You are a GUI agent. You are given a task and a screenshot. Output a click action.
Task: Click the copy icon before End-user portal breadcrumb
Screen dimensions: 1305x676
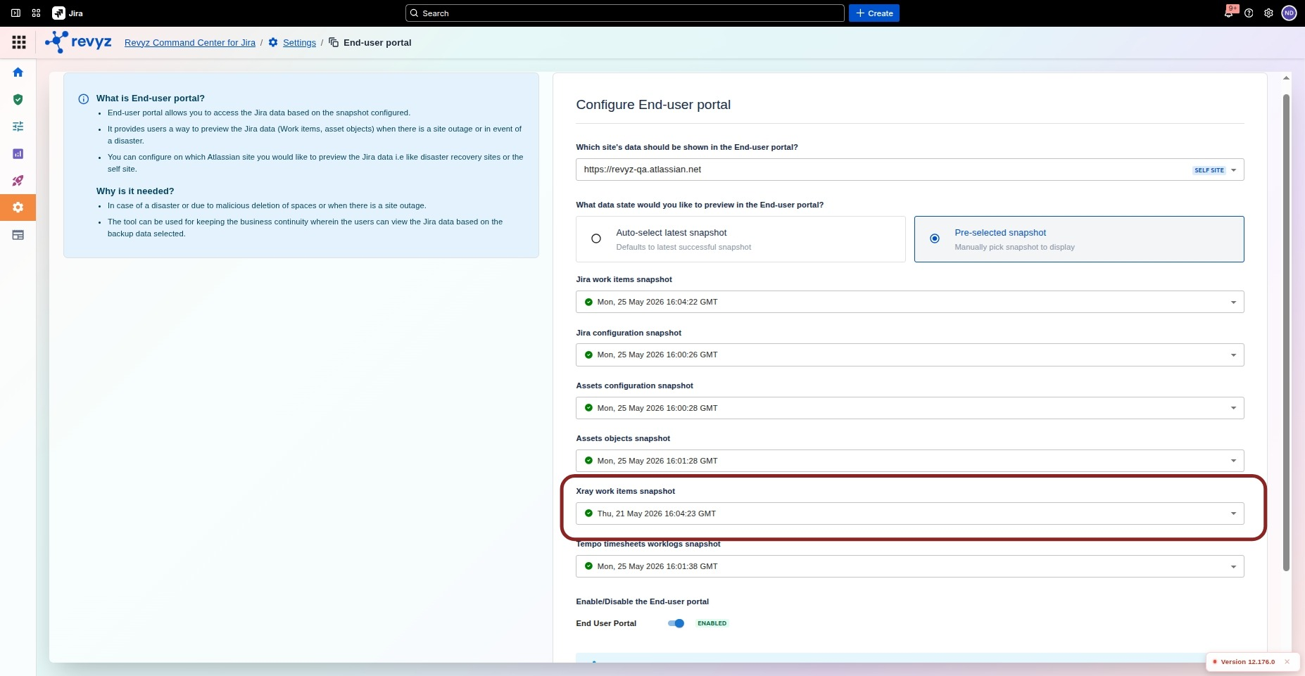[x=334, y=42]
